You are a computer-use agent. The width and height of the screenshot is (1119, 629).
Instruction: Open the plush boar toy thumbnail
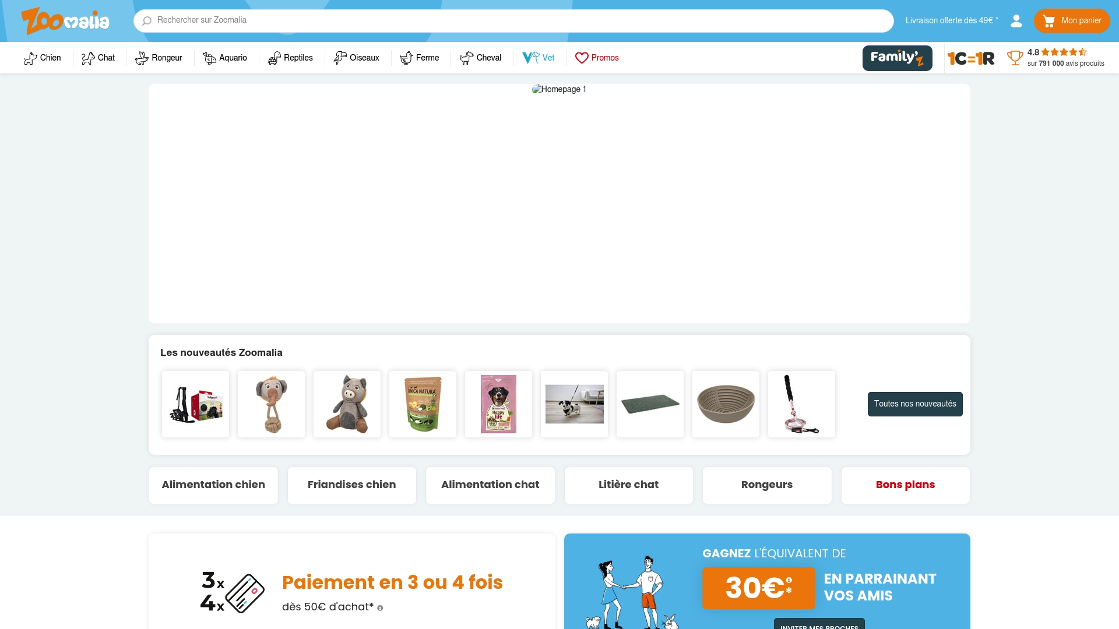(x=347, y=404)
